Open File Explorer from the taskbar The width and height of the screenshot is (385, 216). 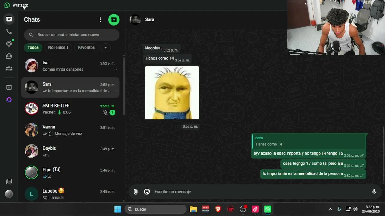click(x=193, y=209)
